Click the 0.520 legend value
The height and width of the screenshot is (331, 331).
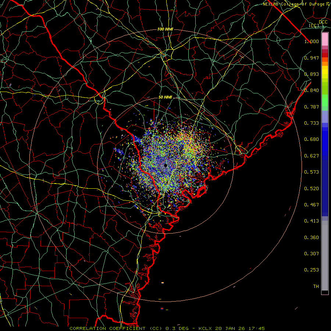[312, 189]
